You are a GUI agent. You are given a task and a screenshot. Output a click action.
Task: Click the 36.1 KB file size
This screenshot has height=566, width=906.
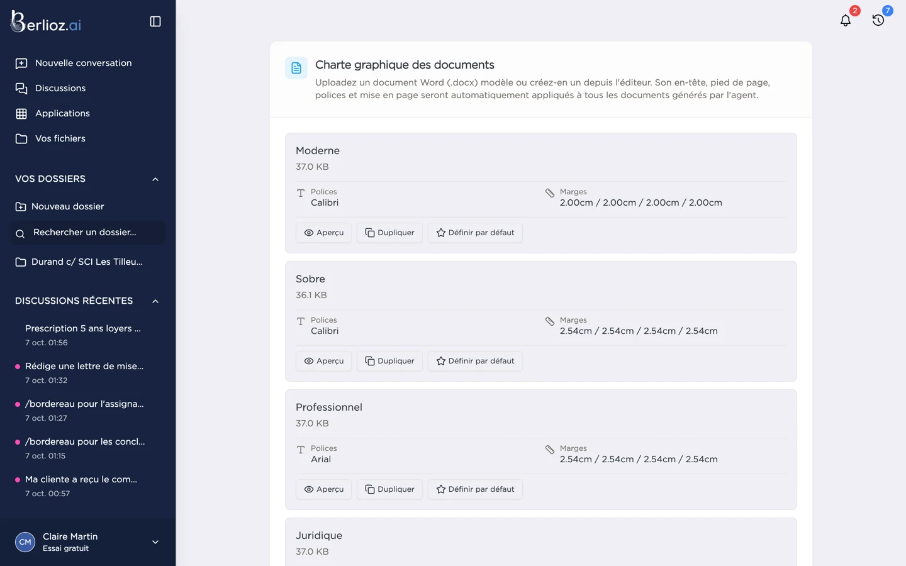tap(311, 295)
